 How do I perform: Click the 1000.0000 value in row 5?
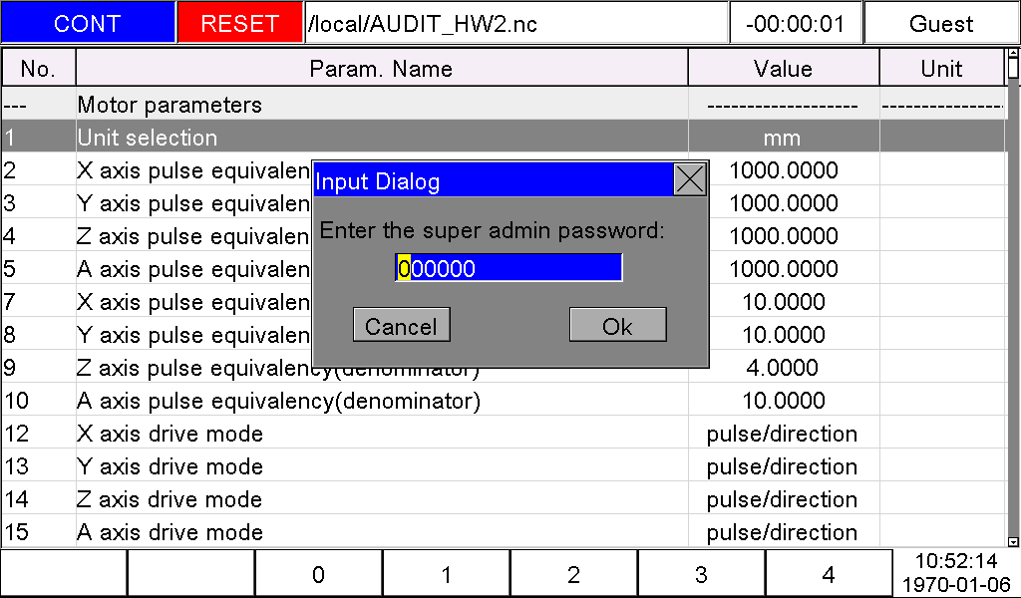pyautogui.click(x=783, y=268)
